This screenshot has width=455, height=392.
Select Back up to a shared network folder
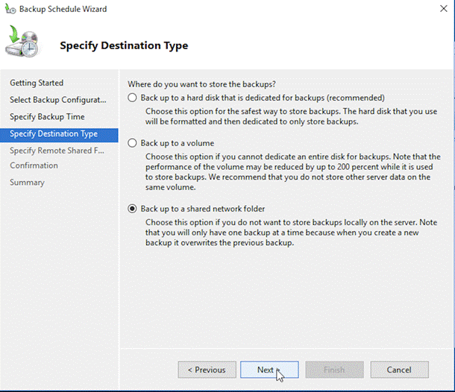pyautogui.click(x=133, y=209)
